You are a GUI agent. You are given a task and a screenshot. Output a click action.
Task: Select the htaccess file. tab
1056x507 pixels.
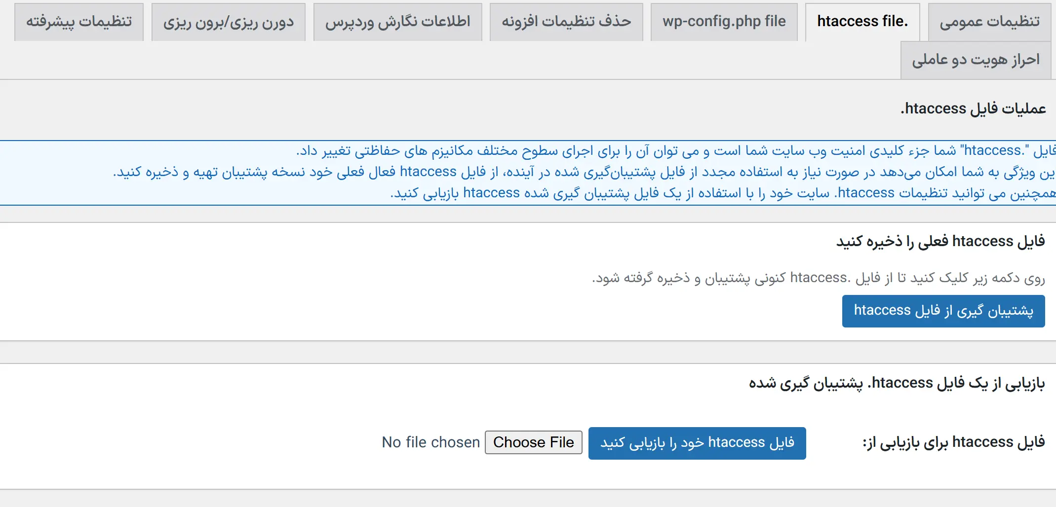point(862,22)
